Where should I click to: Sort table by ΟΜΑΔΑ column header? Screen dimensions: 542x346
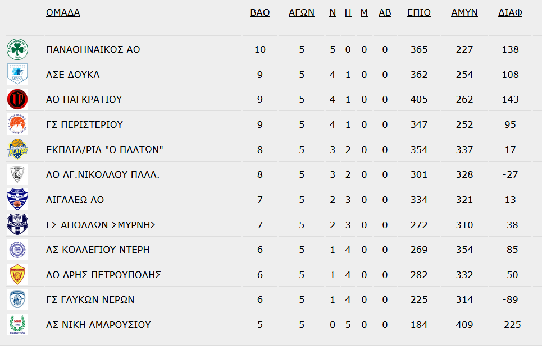(63, 12)
